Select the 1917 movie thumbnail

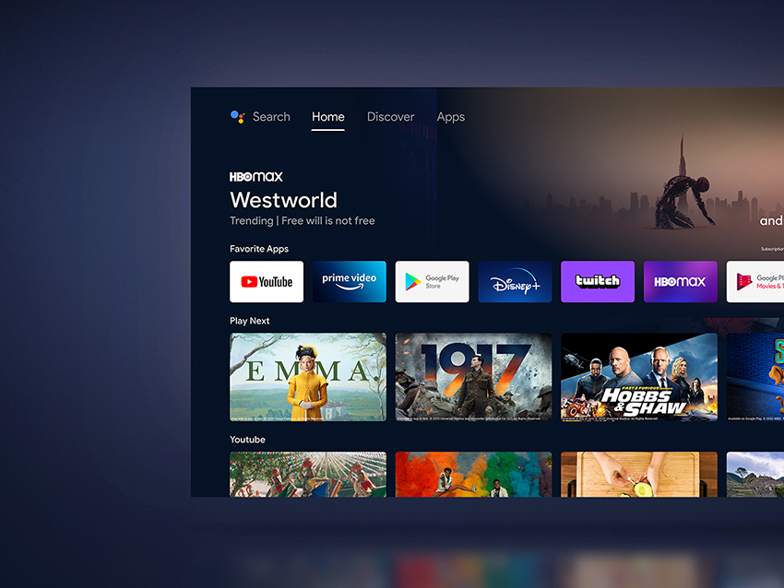(x=473, y=377)
